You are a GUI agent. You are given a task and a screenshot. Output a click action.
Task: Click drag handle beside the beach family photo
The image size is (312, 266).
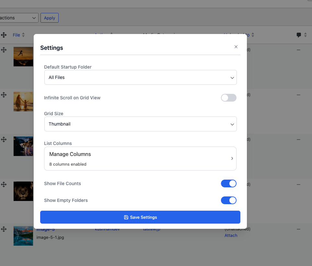pos(4,95)
